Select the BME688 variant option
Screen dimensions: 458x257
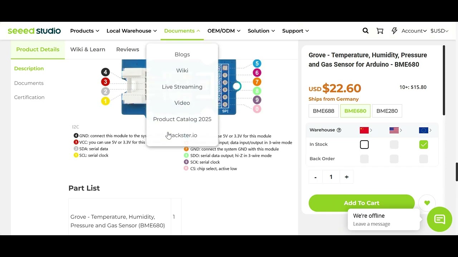(323, 111)
